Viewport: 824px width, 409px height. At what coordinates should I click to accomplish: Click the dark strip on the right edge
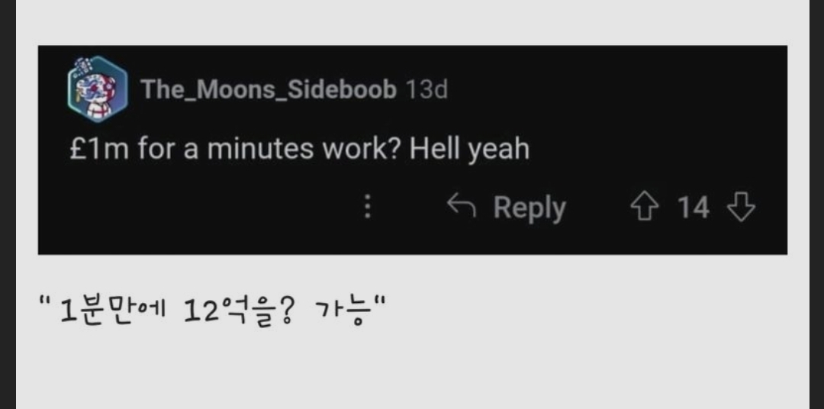[816, 204]
